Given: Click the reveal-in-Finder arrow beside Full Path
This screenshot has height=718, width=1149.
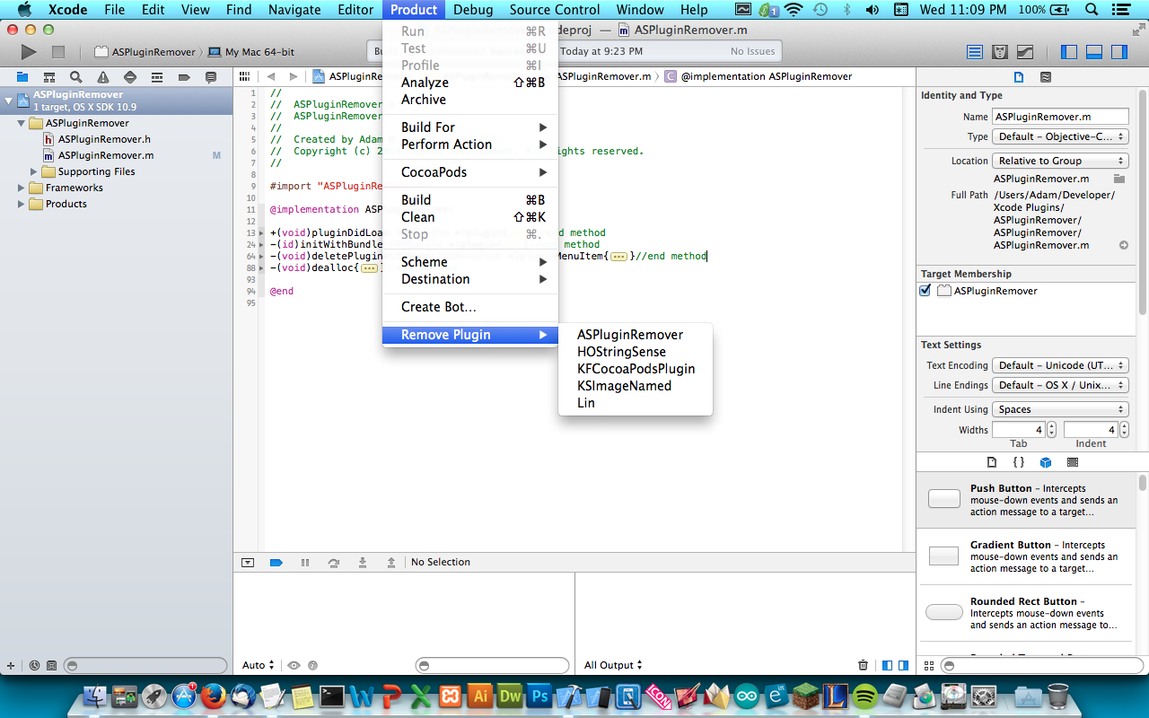Looking at the screenshot, I should click(x=1123, y=245).
